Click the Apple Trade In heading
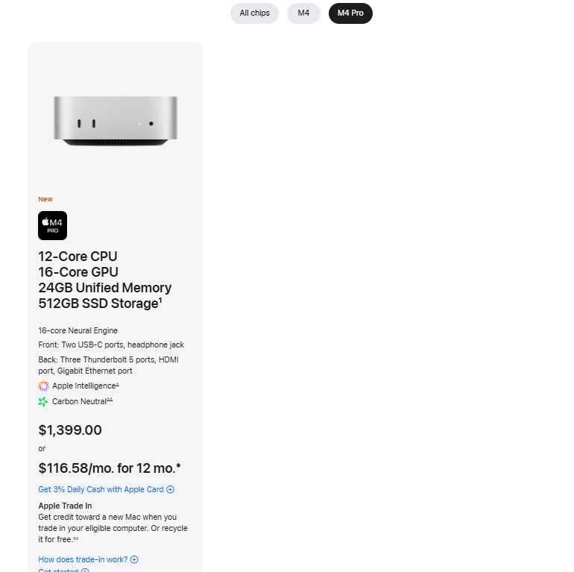Image resolution: width=574 pixels, height=572 pixels. coord(65,506)
